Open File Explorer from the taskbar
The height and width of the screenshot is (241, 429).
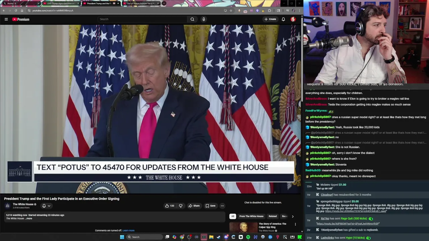pyautogui.click(x=211, y=237)
